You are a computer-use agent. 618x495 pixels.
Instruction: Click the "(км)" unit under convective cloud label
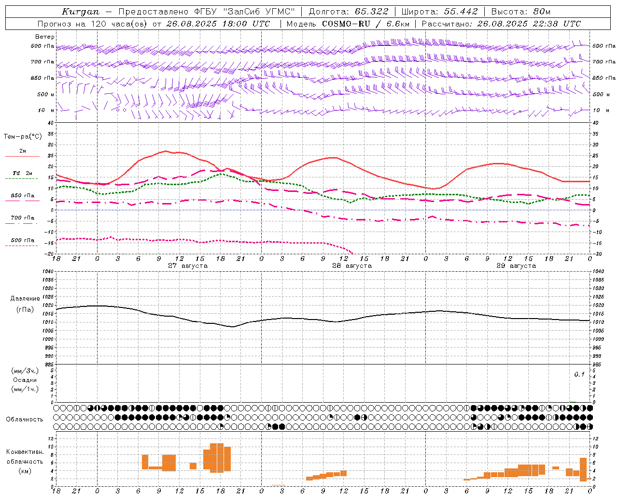[x=25, y=471]
